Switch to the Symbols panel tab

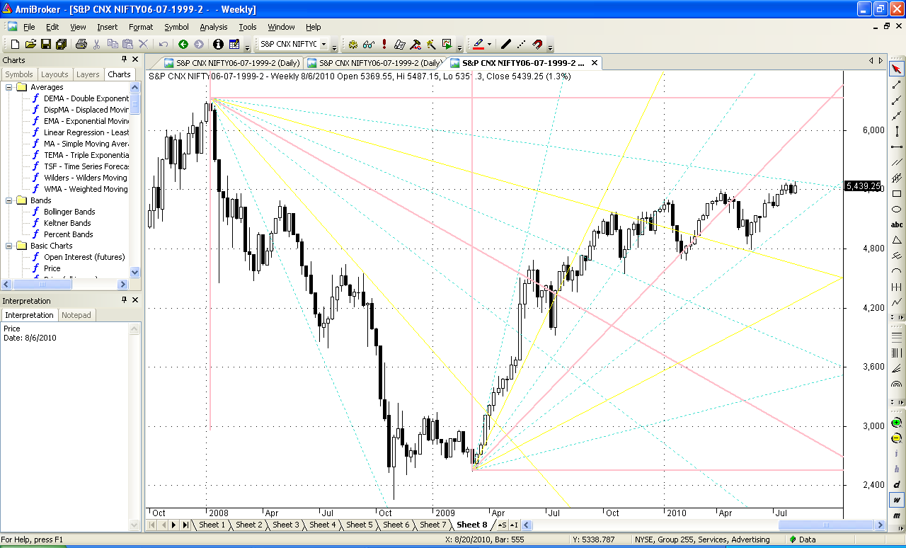pyautogui.click(x=19, y=74)
